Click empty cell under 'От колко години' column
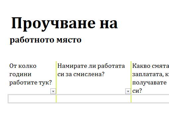The image size is (169, 127). point(32,99)
